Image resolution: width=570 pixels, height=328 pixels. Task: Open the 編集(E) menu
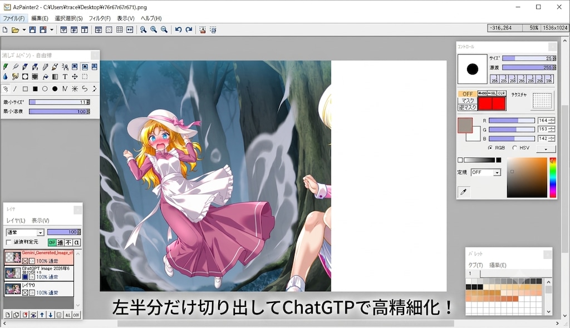pyautogui.click(x=40, y=18)
